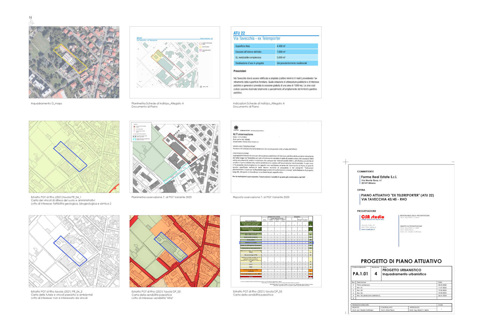Open the orange-red DP_03 sensibilità map

point(175,251)
